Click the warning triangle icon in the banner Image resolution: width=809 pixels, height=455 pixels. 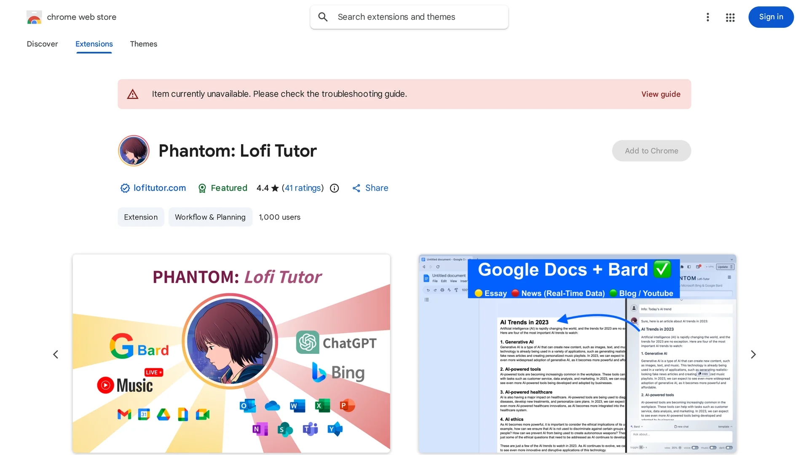pos(133,94)
